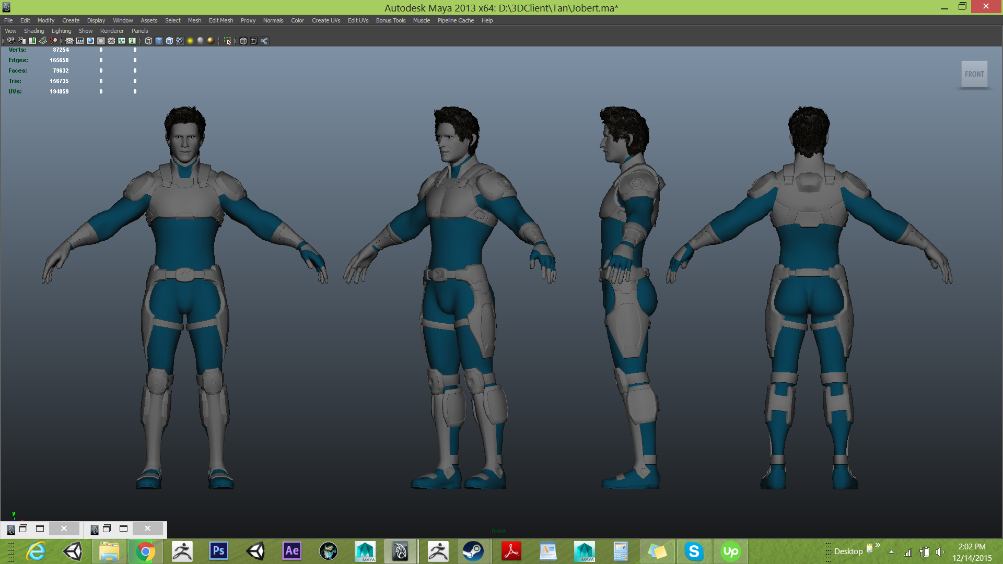Toggle the viewport Grid display
Image resolution: width=1003 pixels, height=564 pixels.
[x=69, y=41]
